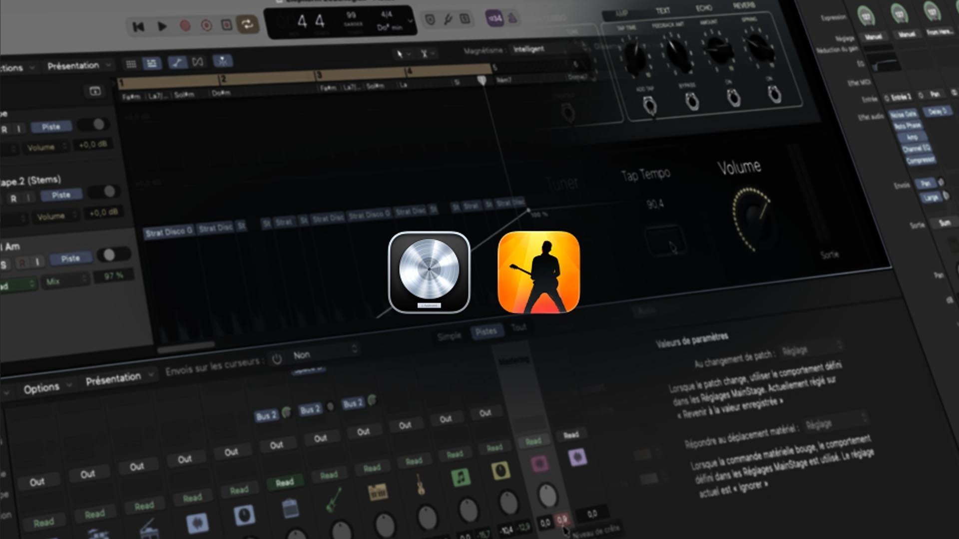
Task: Toggle the switch on the first track
Action: [x=93, y=125]
